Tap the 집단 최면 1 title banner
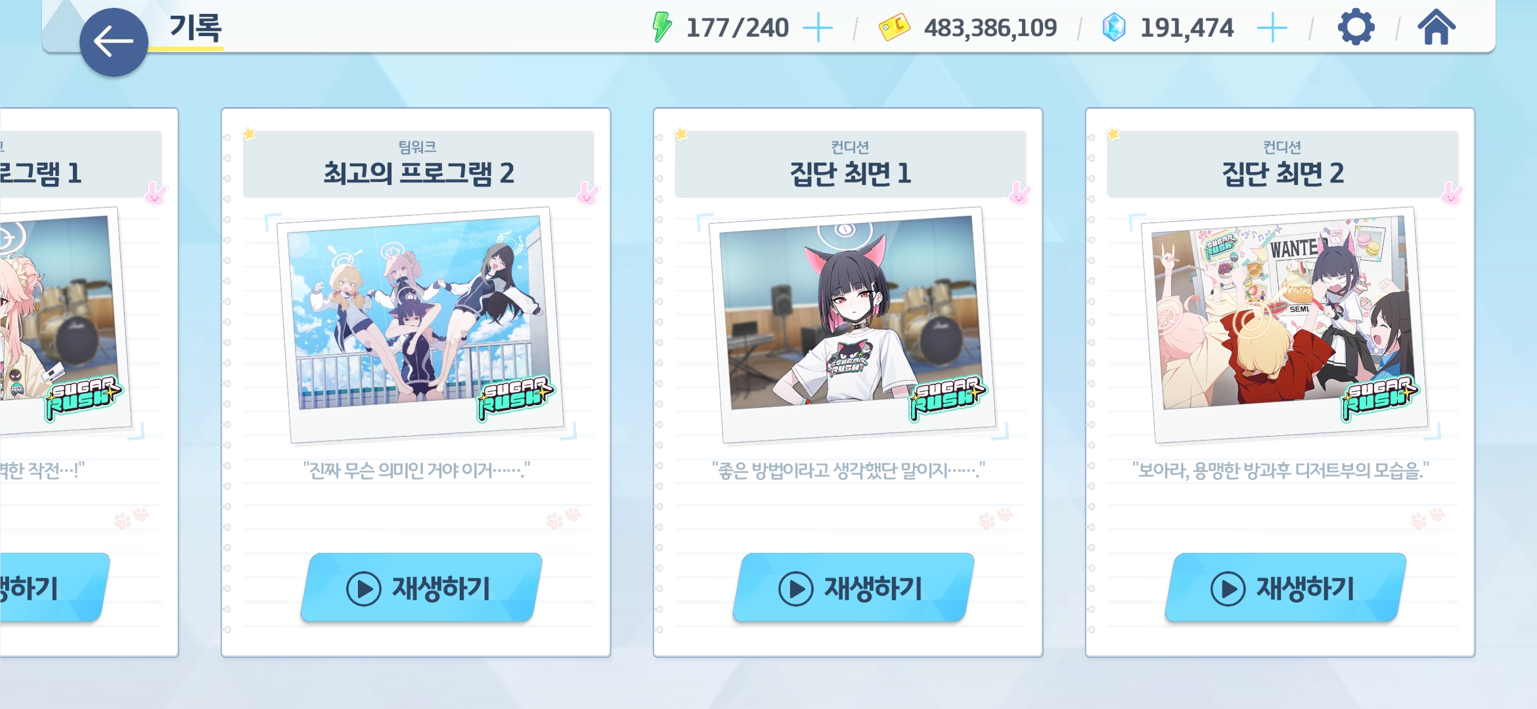Viewport: 1537px width, 709px height. click(851, 164)
